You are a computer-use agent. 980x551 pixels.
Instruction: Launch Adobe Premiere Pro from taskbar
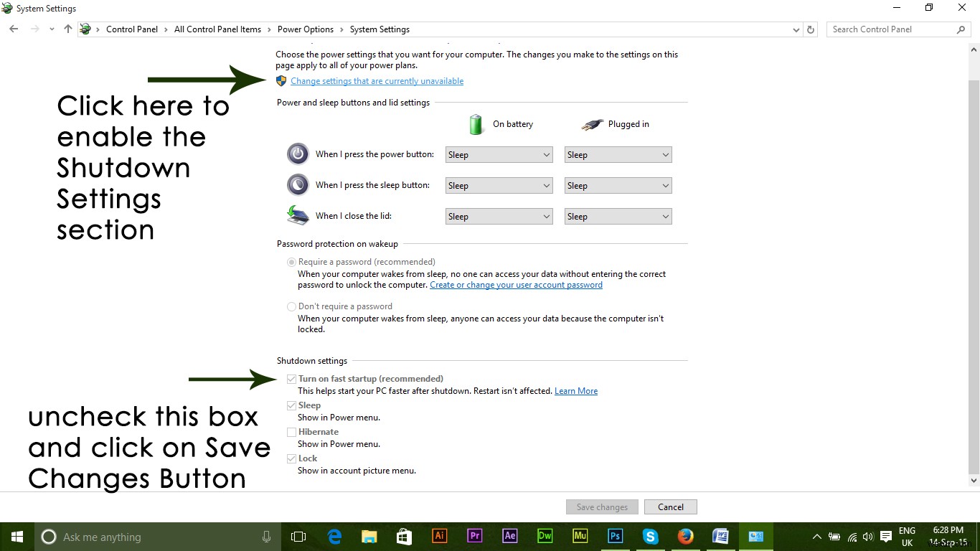pos(474,536)
